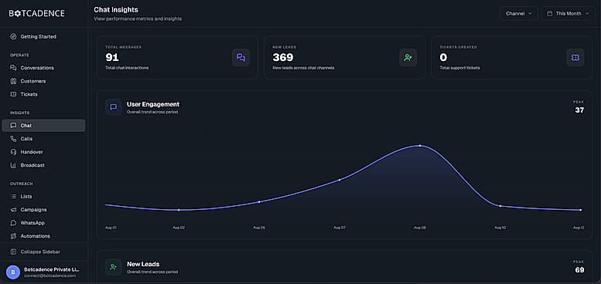Image resolution: width=601 pixels, height=284 pixels.
Task: Click the Total Messages chat icon
Action: point(241,58)
